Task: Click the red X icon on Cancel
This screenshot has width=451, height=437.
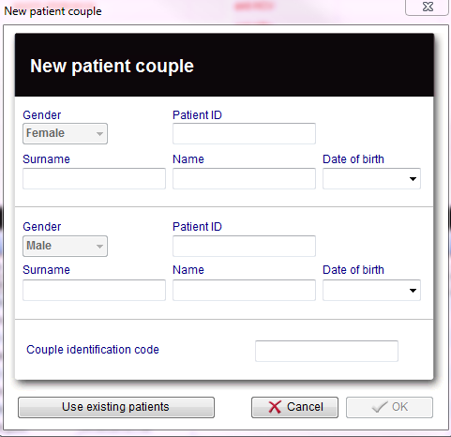Action: pos(275,407)
